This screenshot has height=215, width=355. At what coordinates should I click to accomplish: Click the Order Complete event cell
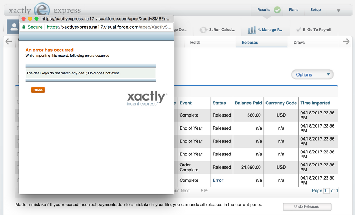click(189, 168)
